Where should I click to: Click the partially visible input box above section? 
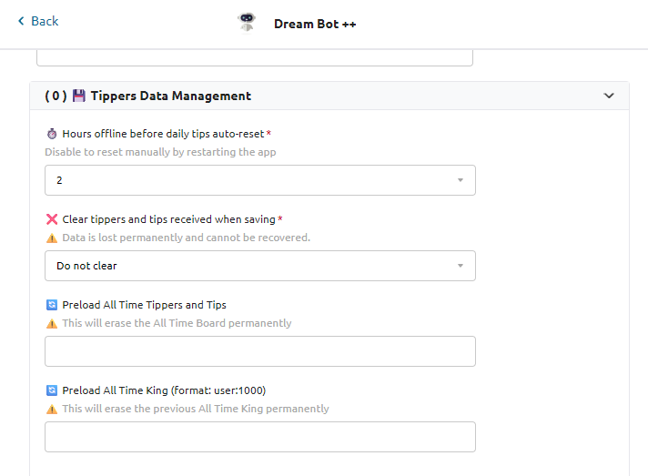(255, 58)
